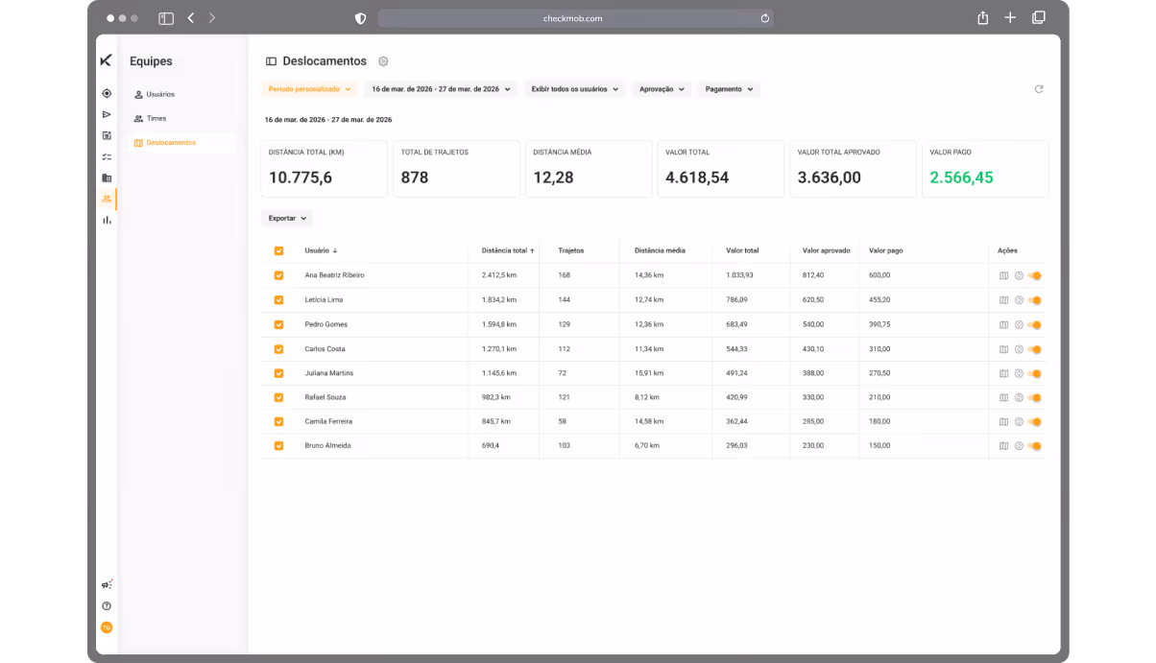1156x663 pixels.
Task: Open the history clock icon for Pedro Gomes
Action: tap(1018, 324)
